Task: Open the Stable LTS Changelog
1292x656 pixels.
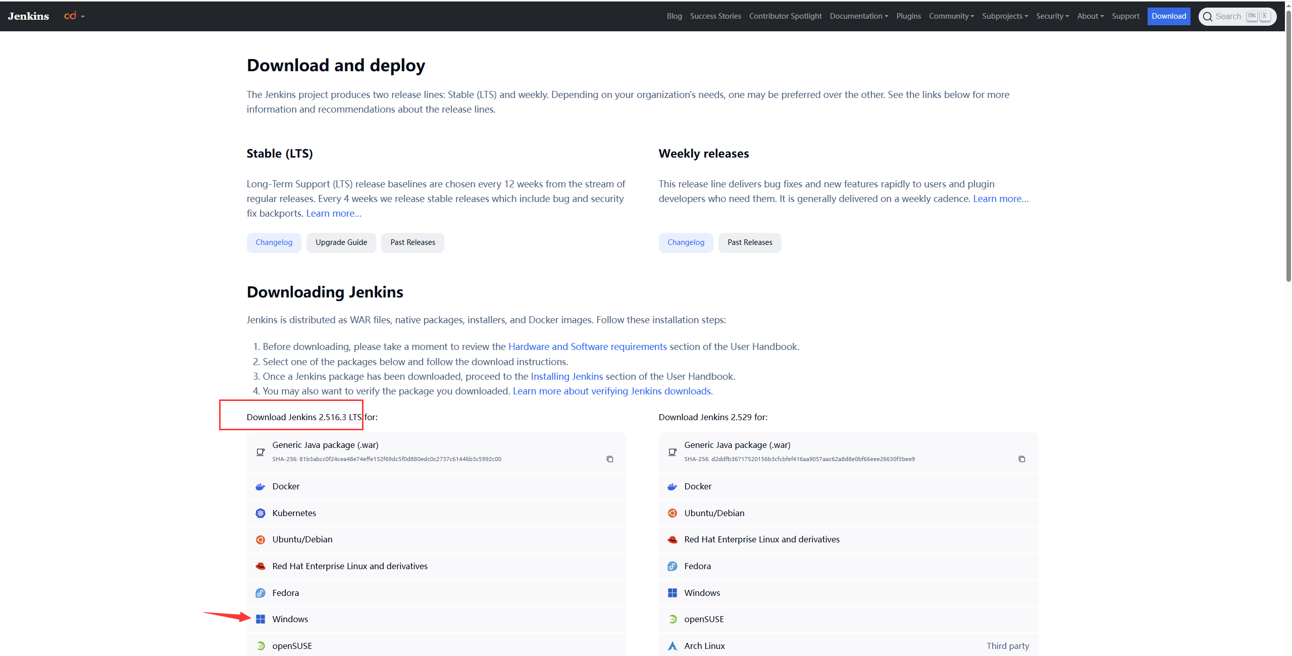Action: coord(274,242)
